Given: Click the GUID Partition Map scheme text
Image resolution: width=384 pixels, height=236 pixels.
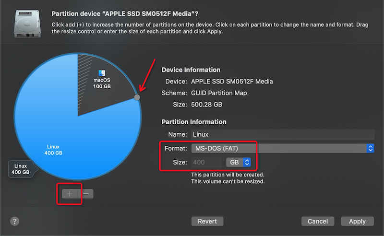Looking at the screenshot, I should click(219, 93).
